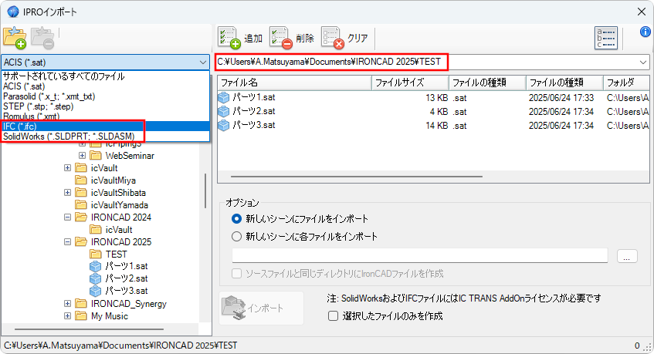Viewport: 654px width, 354px height.
Task: Click the TEST folder icon in tree
Action: 96,254
